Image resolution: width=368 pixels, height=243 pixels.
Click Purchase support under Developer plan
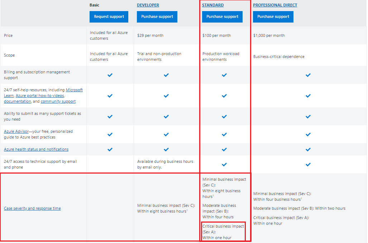[x=157, y=16]
